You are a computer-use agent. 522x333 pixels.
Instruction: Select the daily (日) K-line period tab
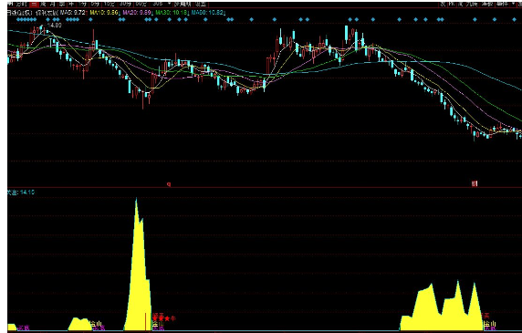(34, 4)
